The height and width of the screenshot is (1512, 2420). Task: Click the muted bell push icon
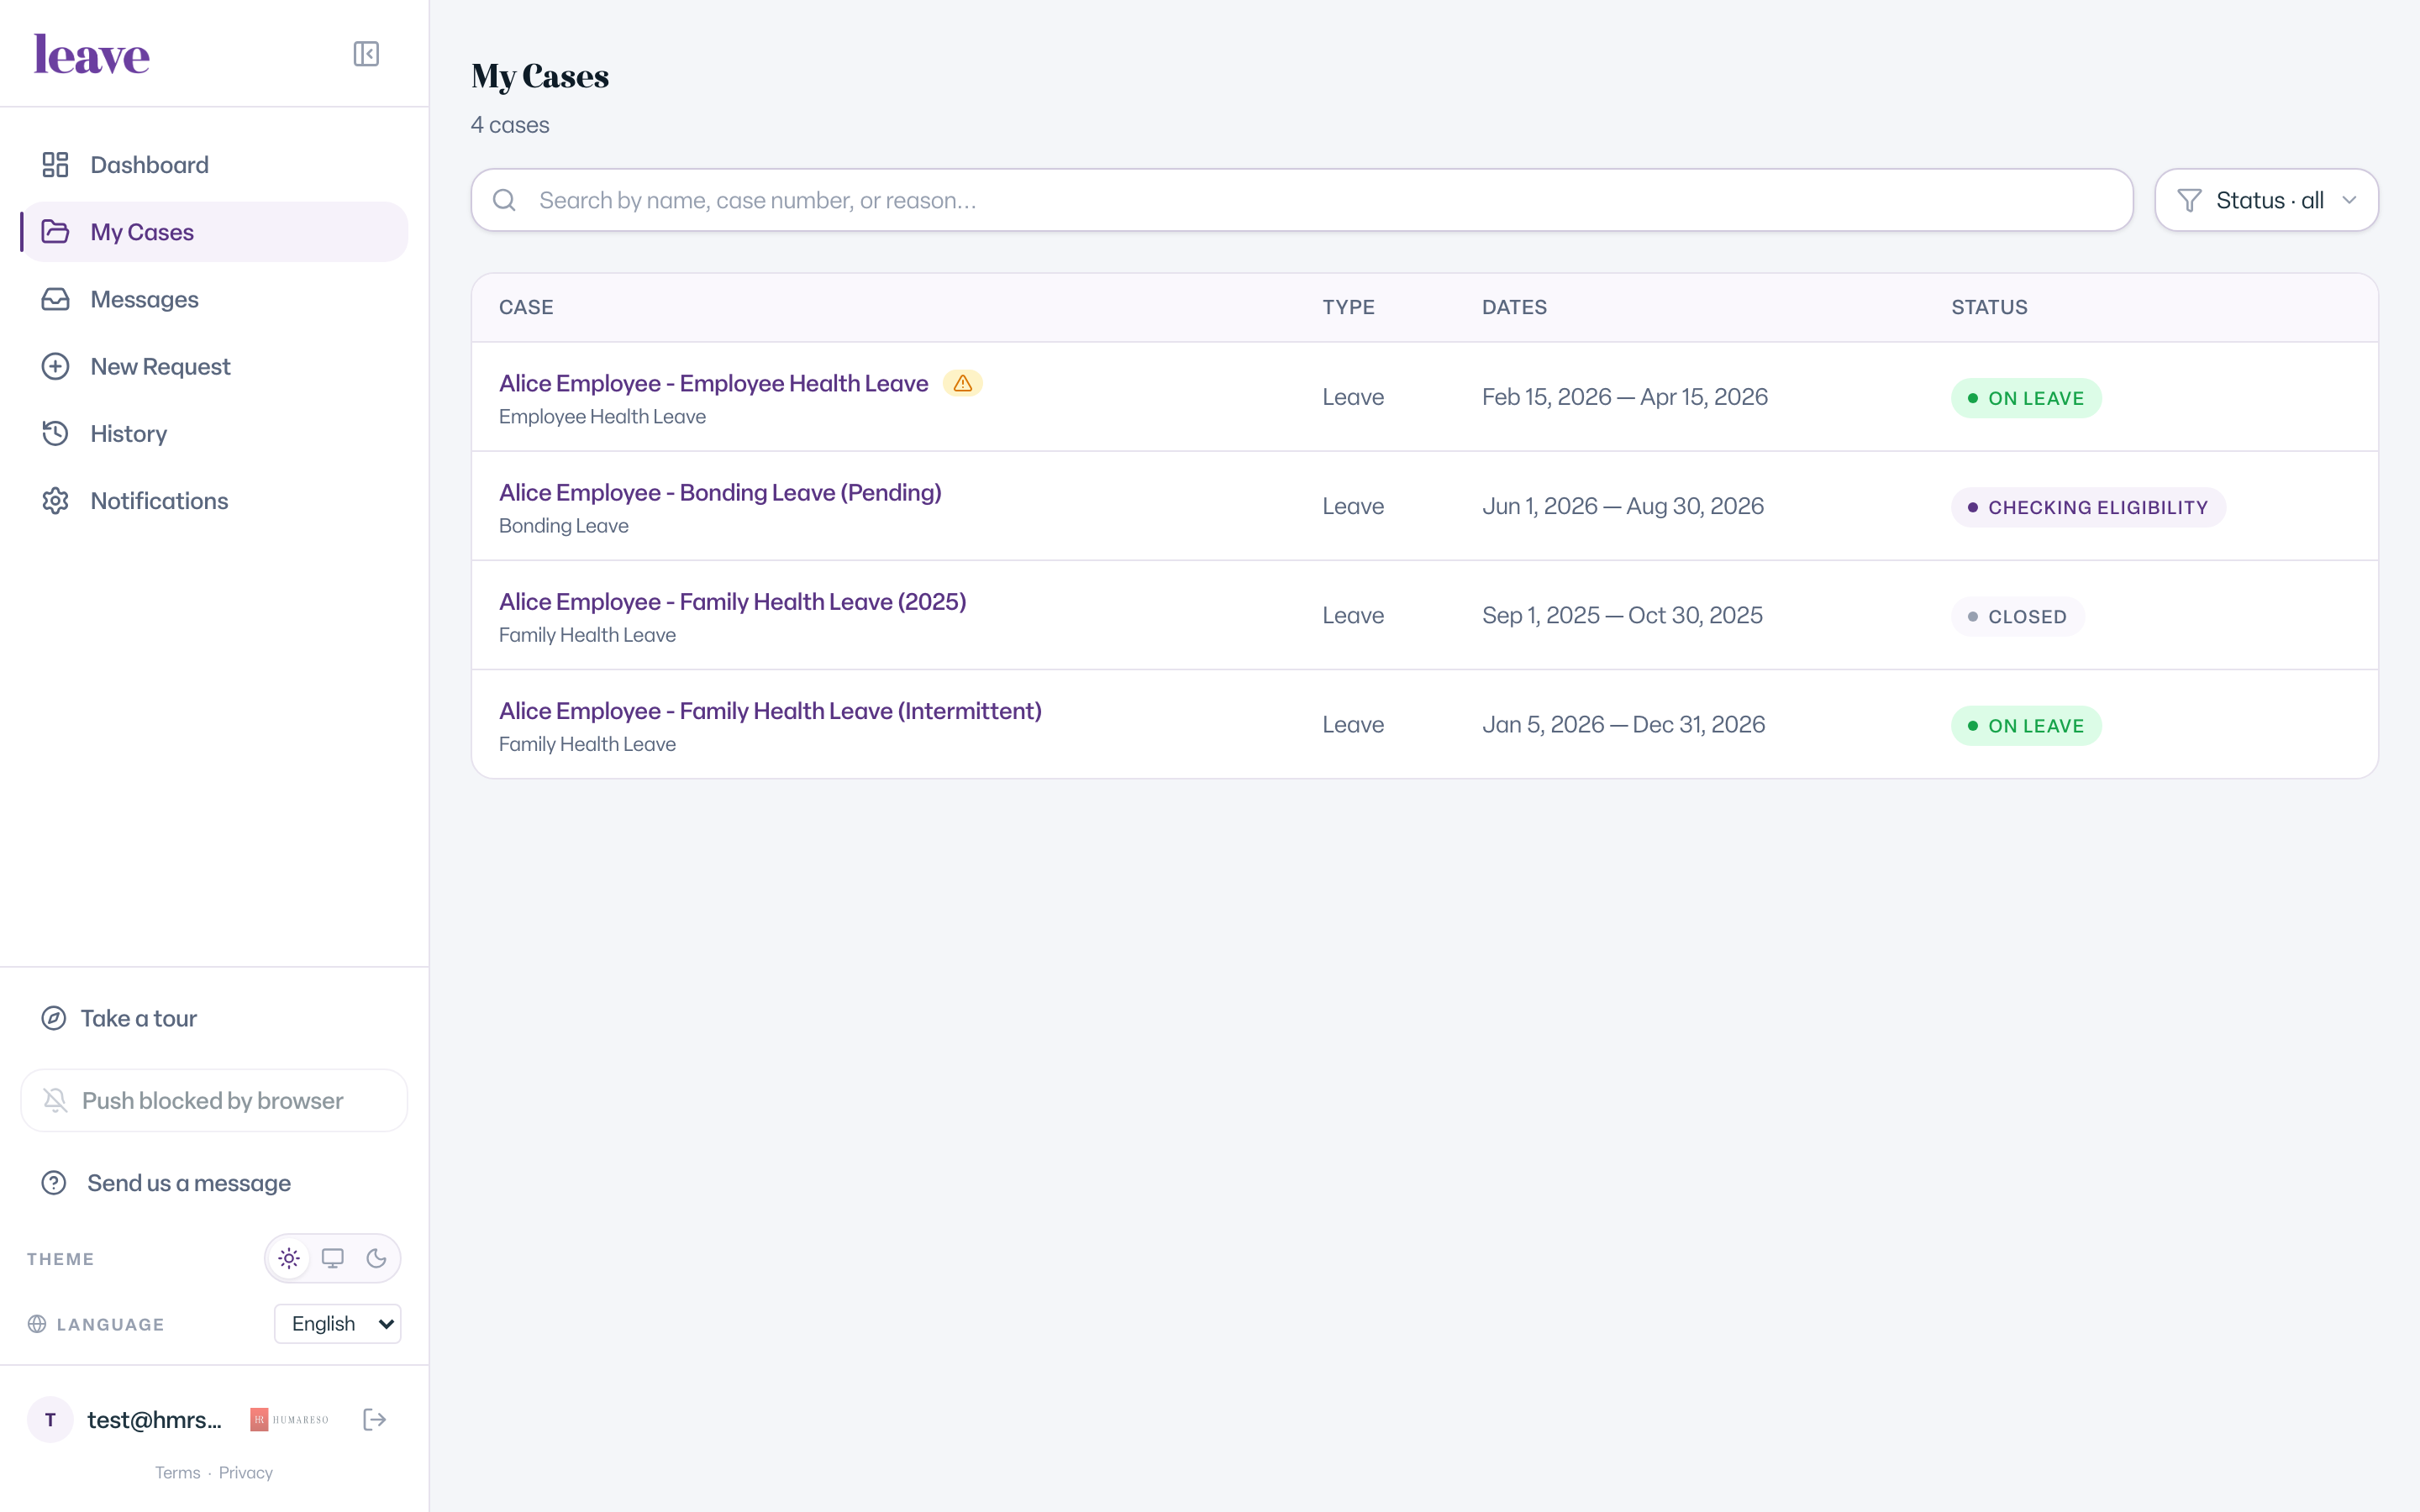pos(56,1100)
